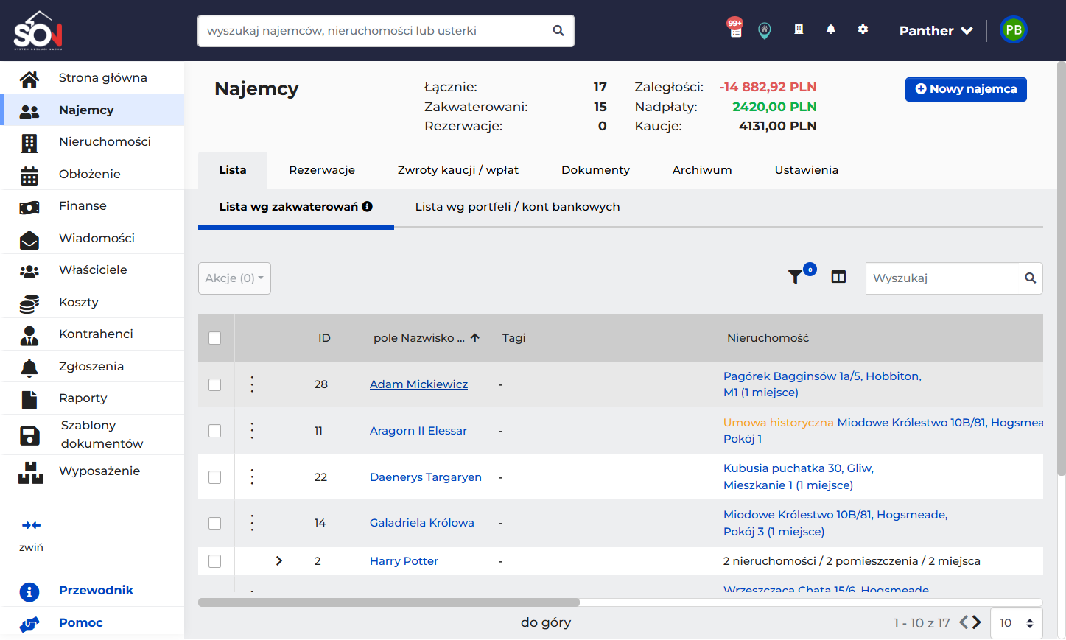Image resolution: width=1066 pixels, height=640 pixels.
Task: Go to previous page arrow in pagination
Action: click(964, 622)
